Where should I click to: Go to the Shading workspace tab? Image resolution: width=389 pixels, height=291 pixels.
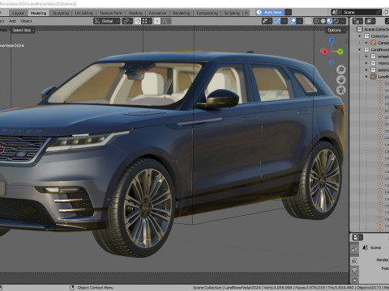135,13
